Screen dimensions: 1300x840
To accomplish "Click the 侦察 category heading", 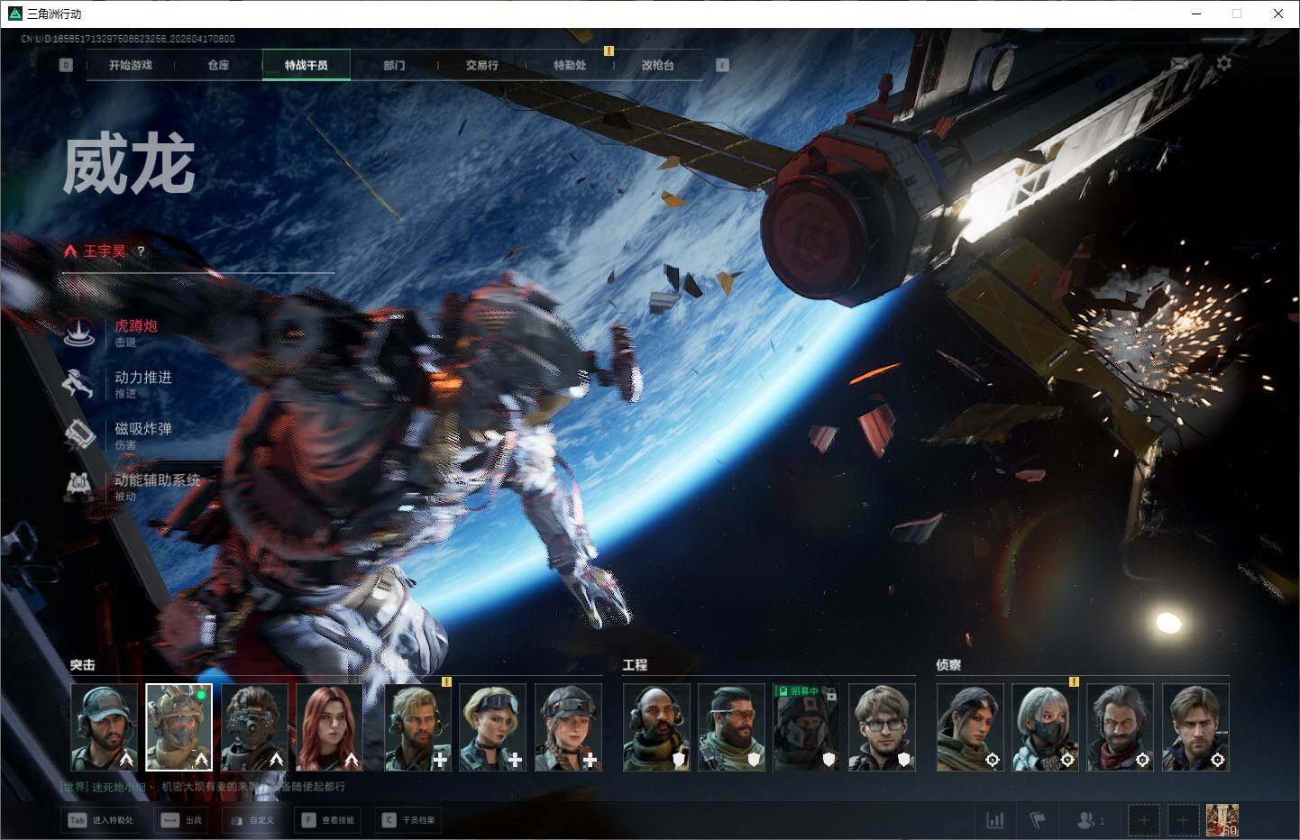I will [948, 665].
